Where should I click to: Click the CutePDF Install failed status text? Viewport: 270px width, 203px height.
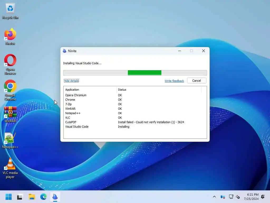[151, 122]
